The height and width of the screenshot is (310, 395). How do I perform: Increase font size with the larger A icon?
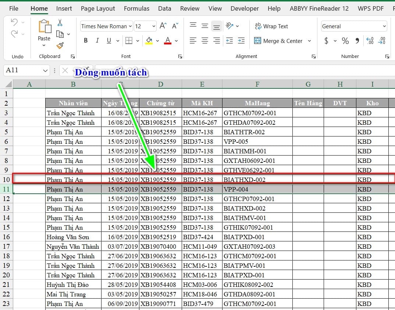pos(163,26)
